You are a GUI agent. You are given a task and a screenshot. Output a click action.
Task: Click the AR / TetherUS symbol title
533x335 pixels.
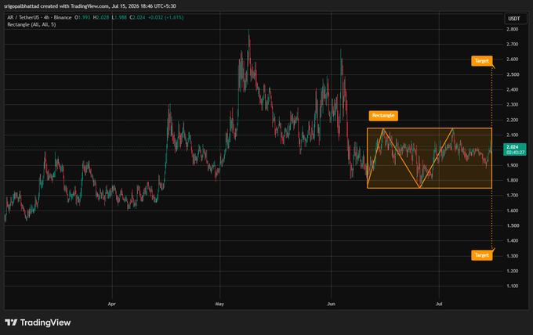39,17
